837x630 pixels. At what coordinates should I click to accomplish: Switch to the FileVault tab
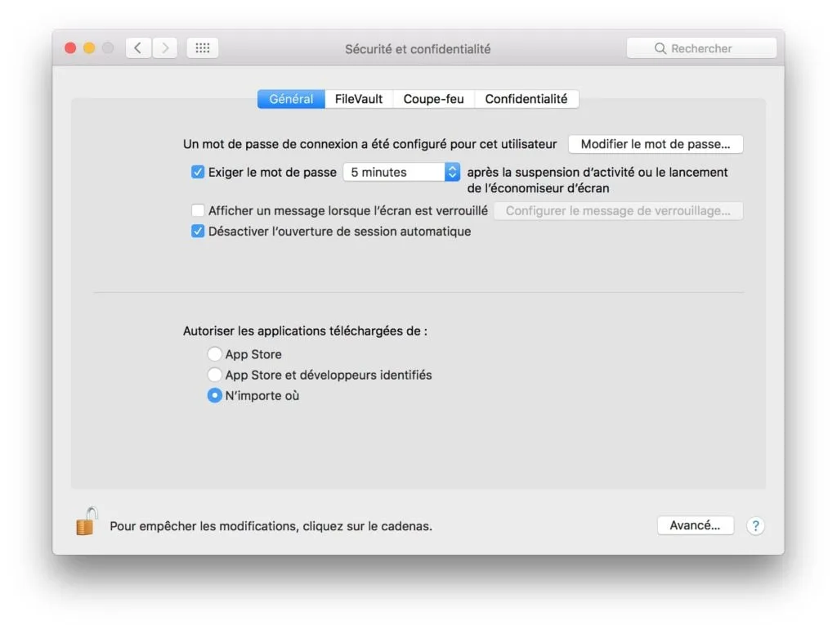pyautogui.click(x=359, y=98)
